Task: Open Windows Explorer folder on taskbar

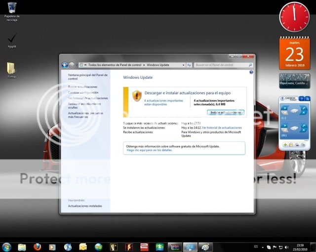Action: pos(22,247)
